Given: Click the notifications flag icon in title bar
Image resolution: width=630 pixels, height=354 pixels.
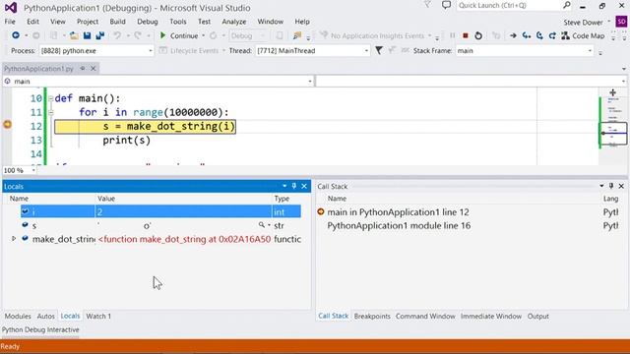Looking at the screenshot, I should coord(428,5).
